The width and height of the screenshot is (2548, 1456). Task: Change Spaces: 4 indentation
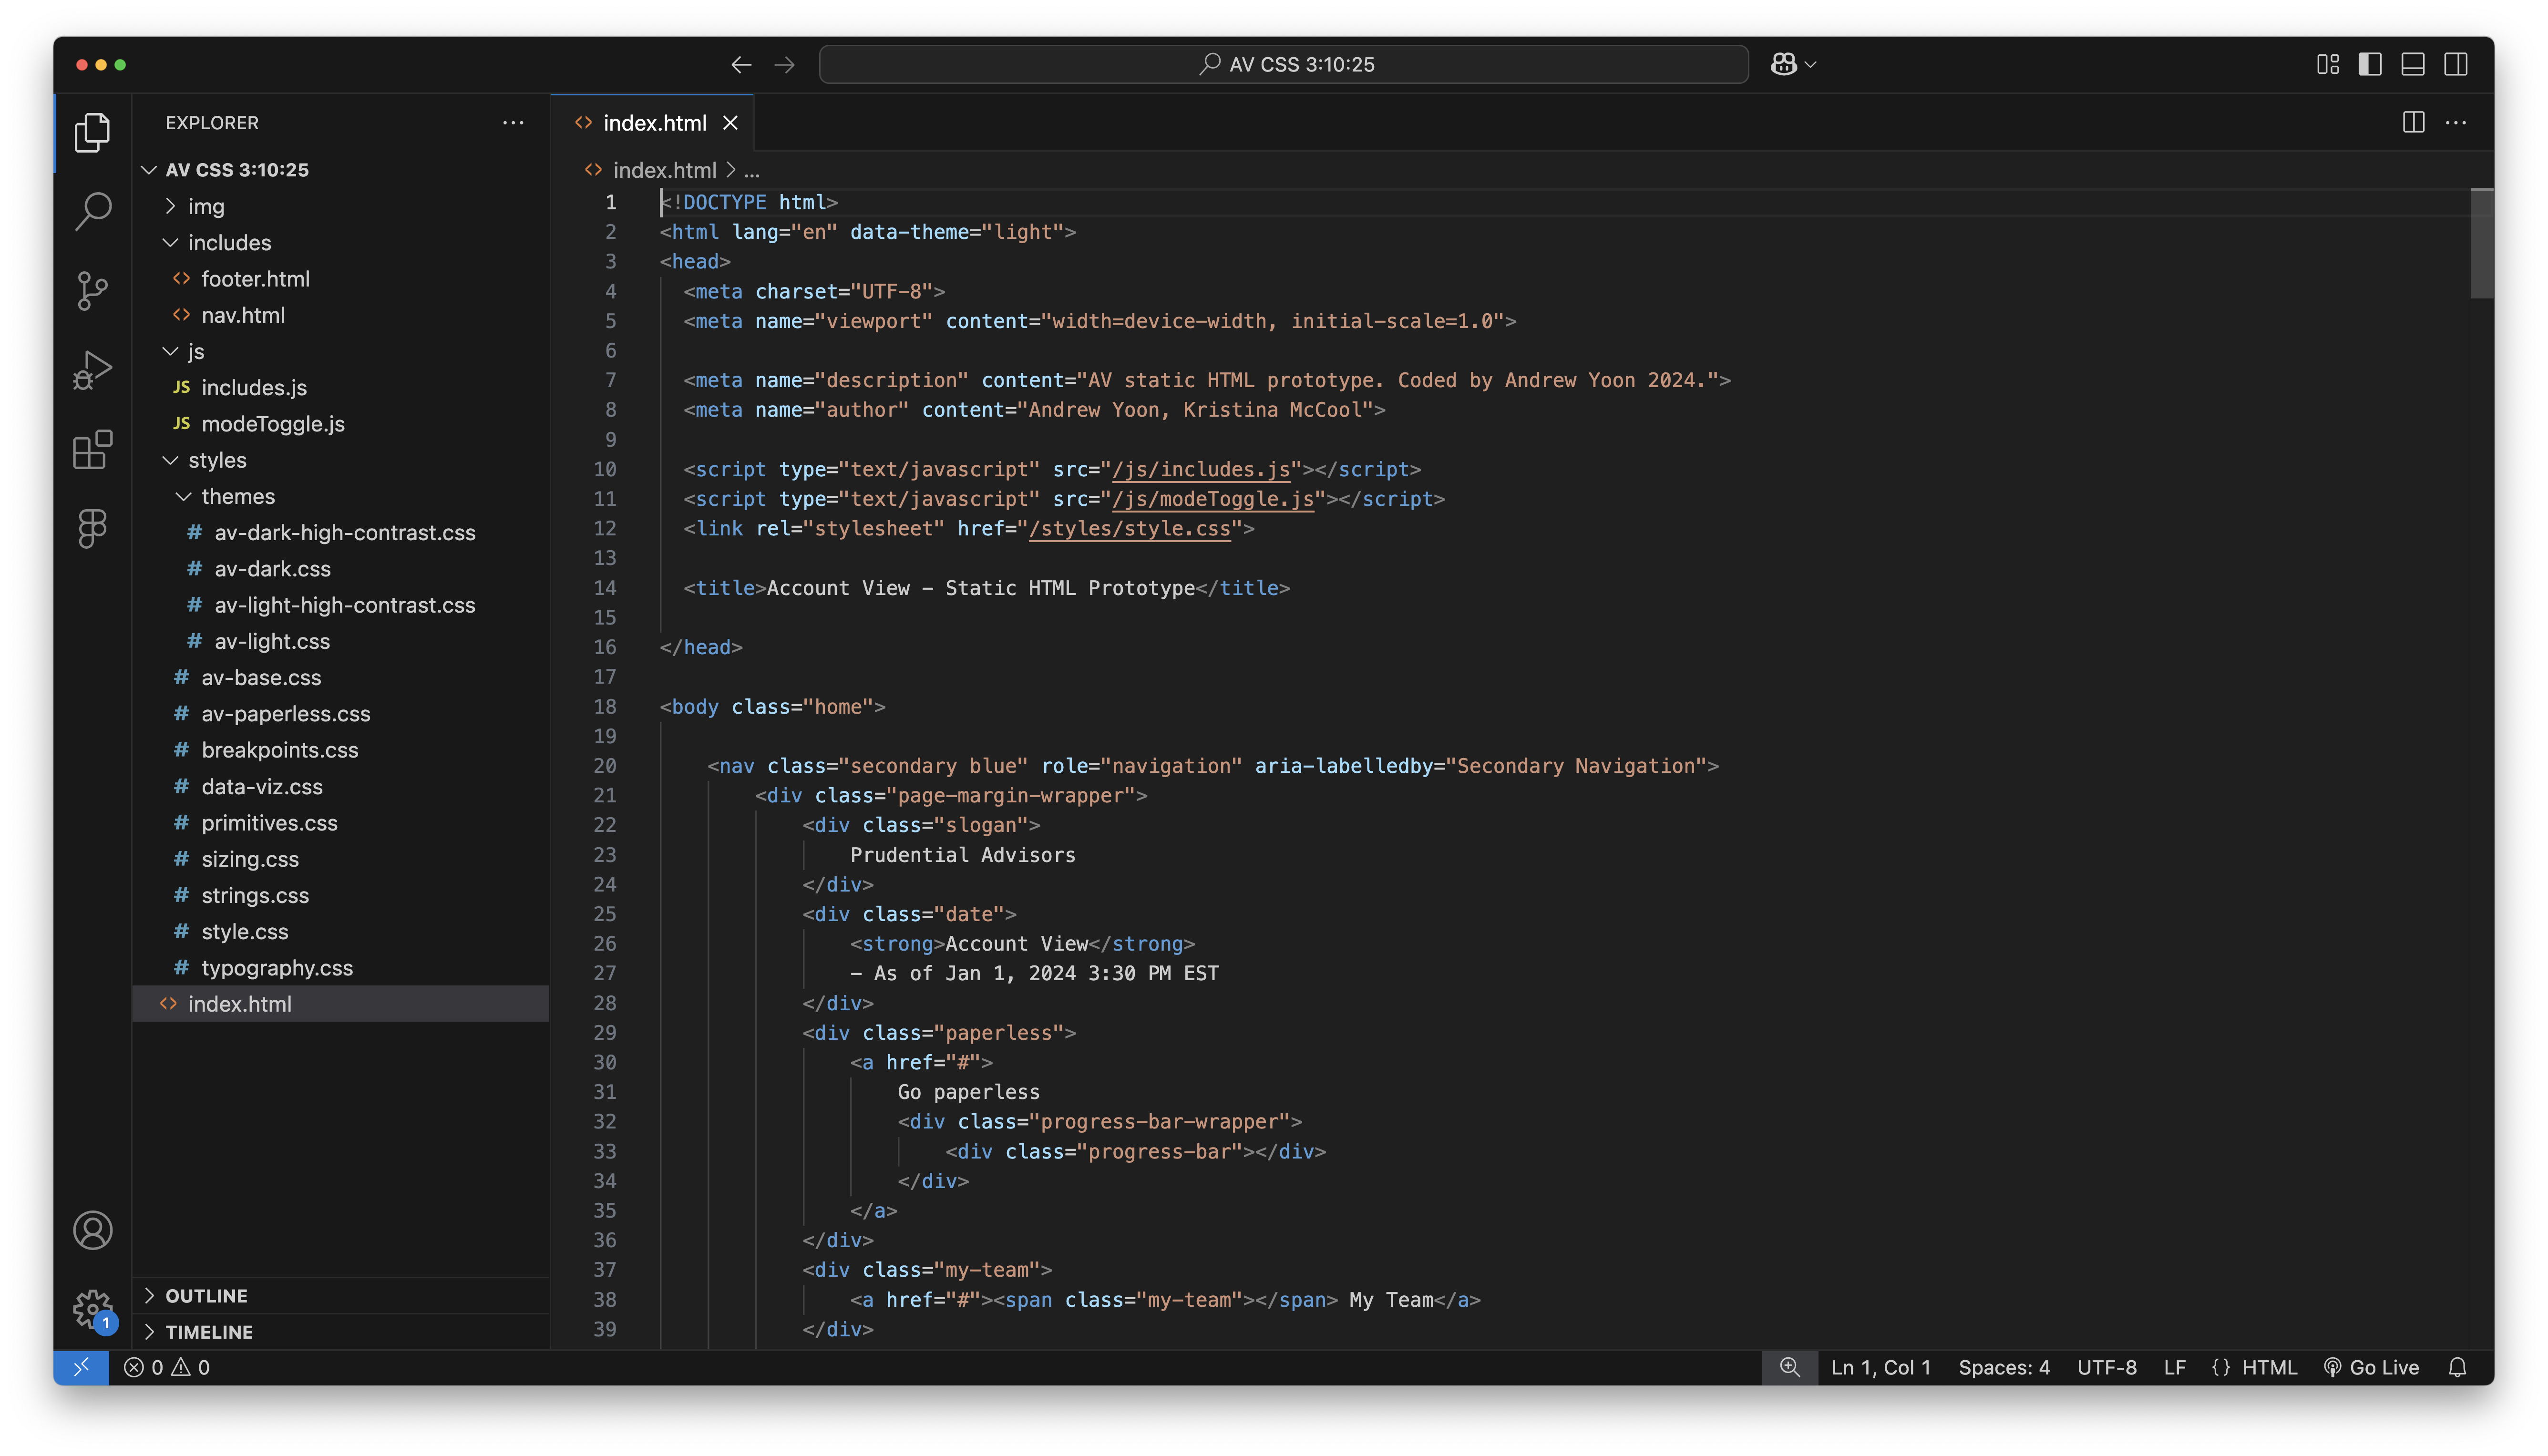tap(2004, 1367)
